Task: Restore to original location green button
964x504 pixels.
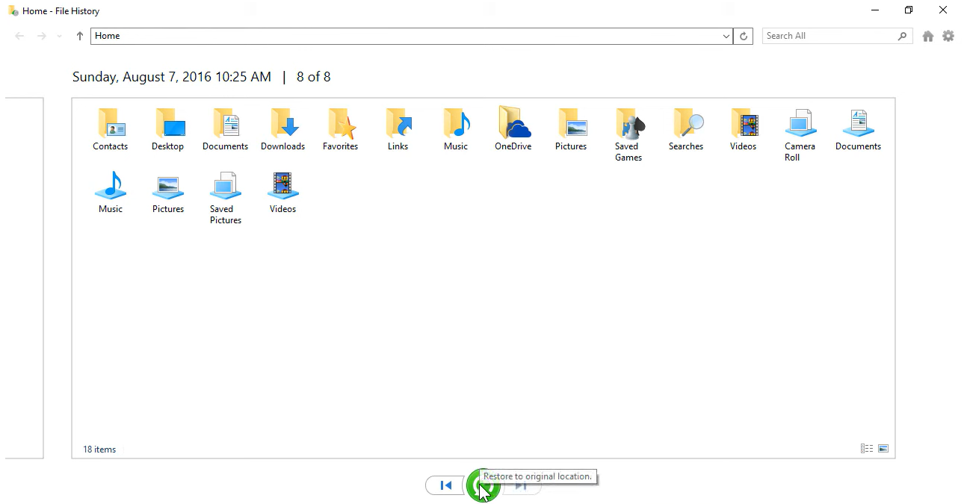Action: (x=483, y=486)
